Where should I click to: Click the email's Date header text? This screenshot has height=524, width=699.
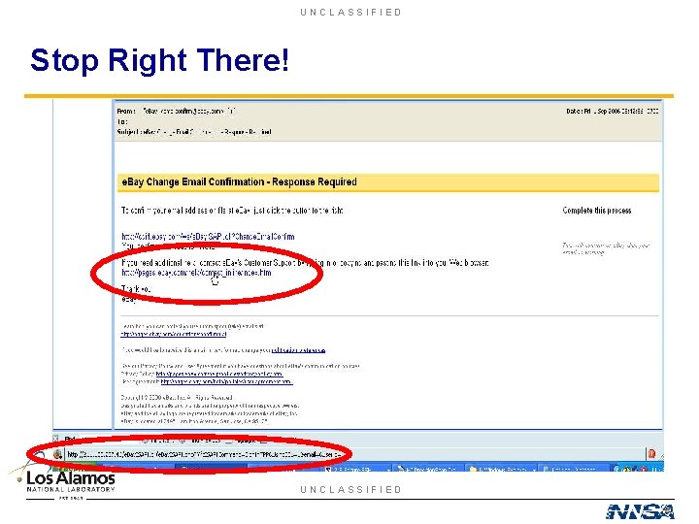[x=612, y=111]
